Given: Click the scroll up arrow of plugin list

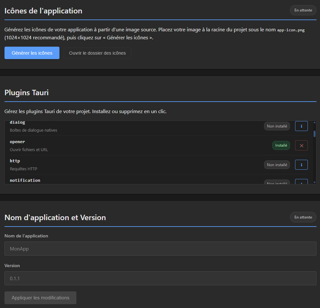Looking at the screenshot, I should [x=315, y=122].
